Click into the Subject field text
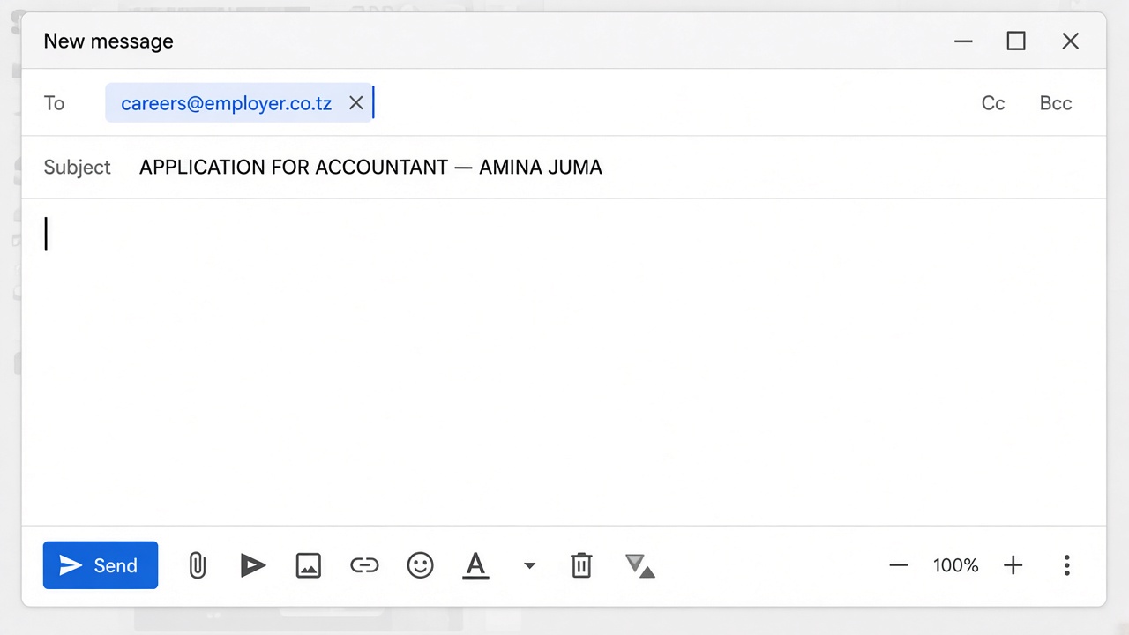Screen dimensions: 1129x635 [370, 168]
